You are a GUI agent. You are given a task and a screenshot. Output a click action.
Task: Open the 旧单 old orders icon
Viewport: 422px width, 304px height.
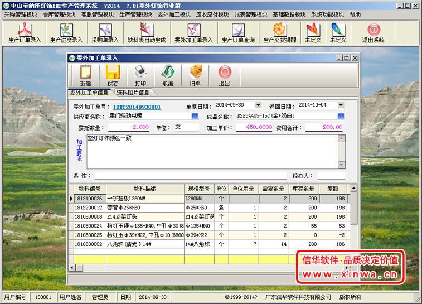(195, 76)
